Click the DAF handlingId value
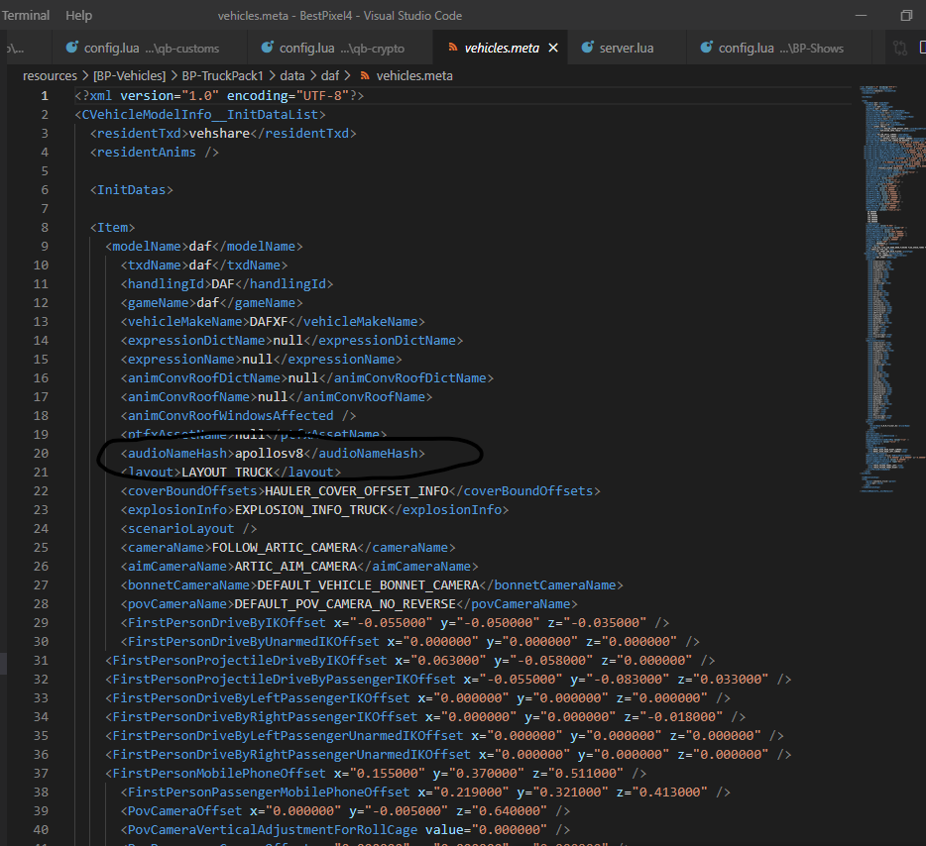 click(x=223, y=283)
